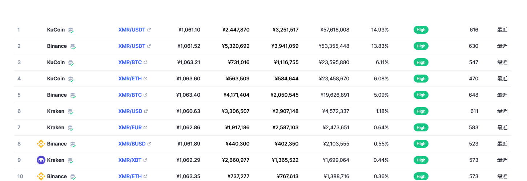Open the external link icon after XMR/USDT in row 1

[x=149, y=30]
